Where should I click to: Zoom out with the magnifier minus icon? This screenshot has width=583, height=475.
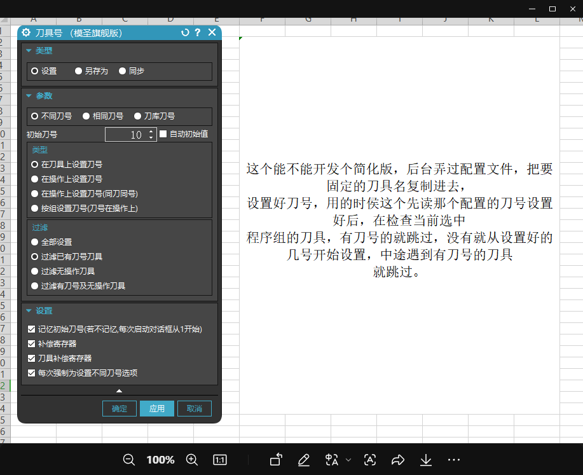(x=129, y=460)
